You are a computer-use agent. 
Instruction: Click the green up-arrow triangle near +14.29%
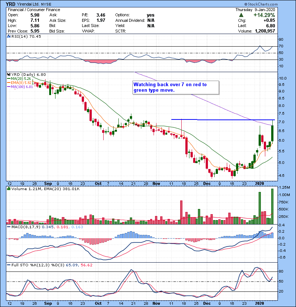pos(241,15)
